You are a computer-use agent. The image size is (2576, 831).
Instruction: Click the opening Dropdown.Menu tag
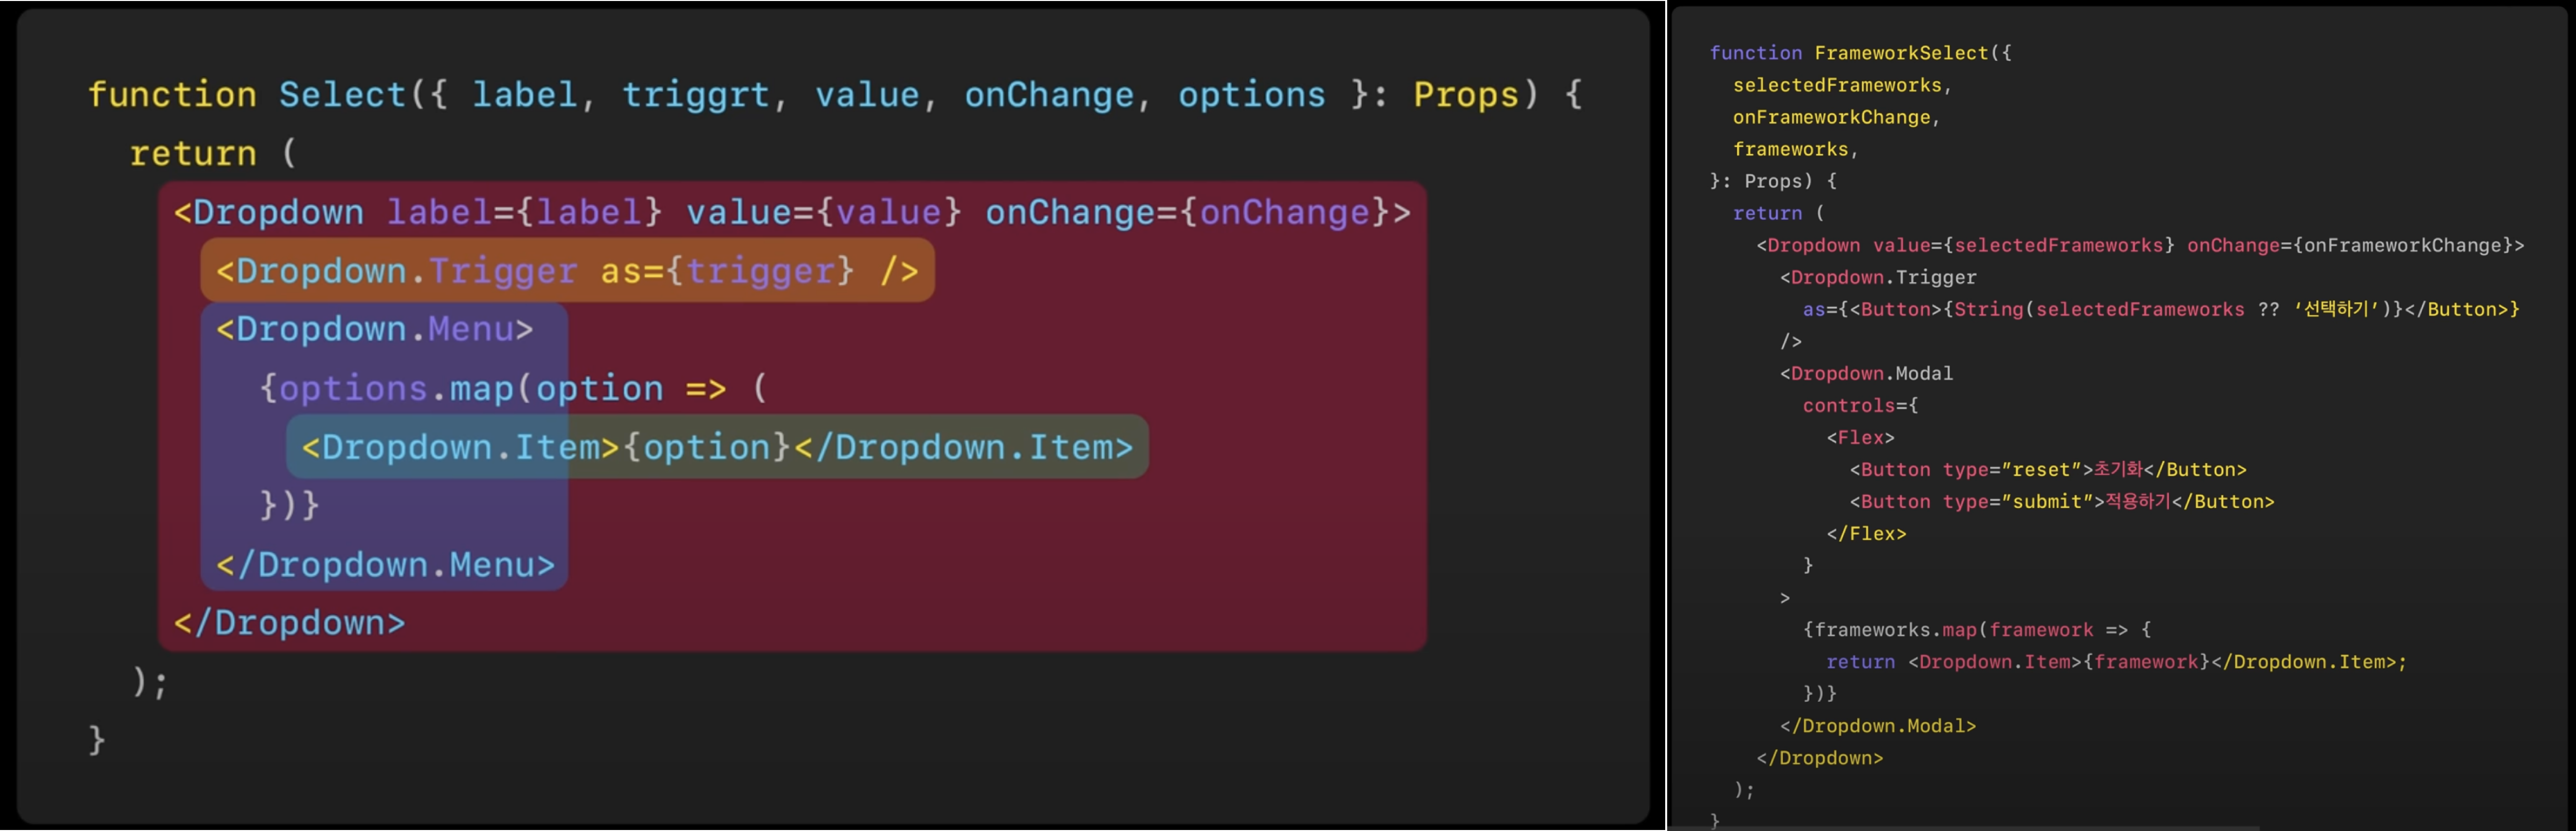click(x=375, y=329)
